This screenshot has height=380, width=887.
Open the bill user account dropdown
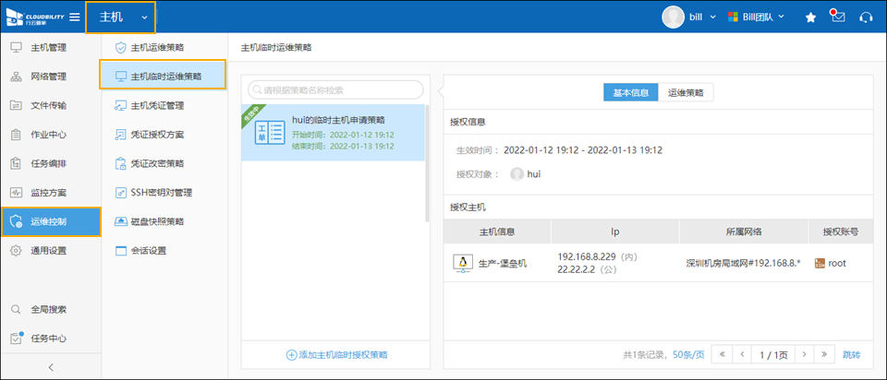coord(688,17)
